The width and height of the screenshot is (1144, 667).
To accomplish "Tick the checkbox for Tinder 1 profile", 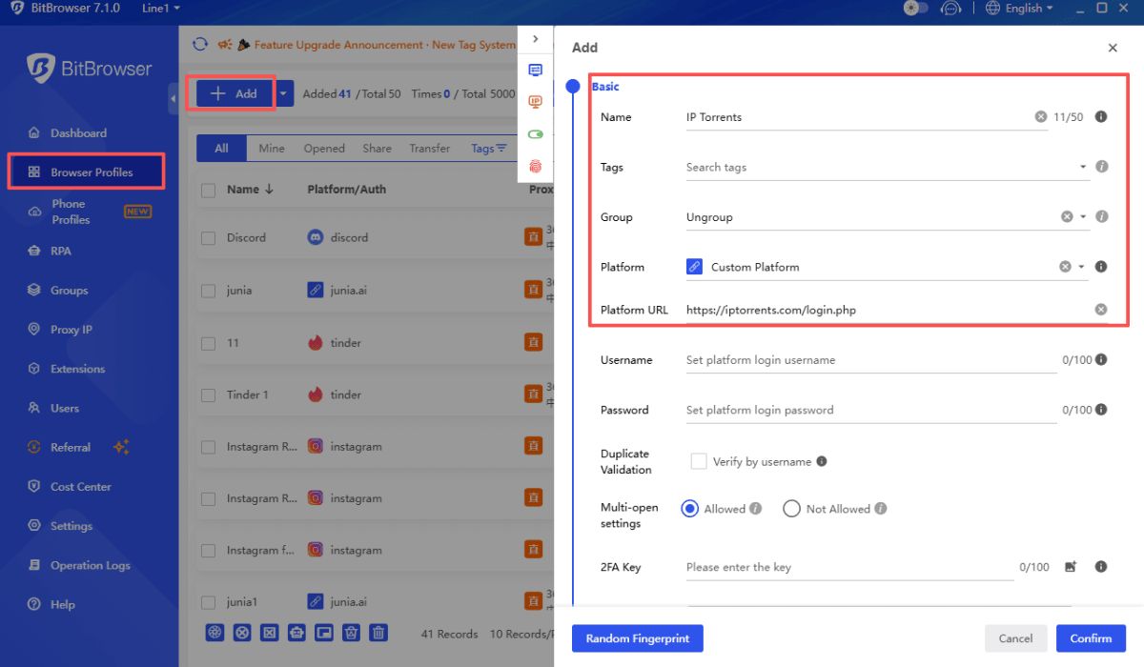I will 209,394.
